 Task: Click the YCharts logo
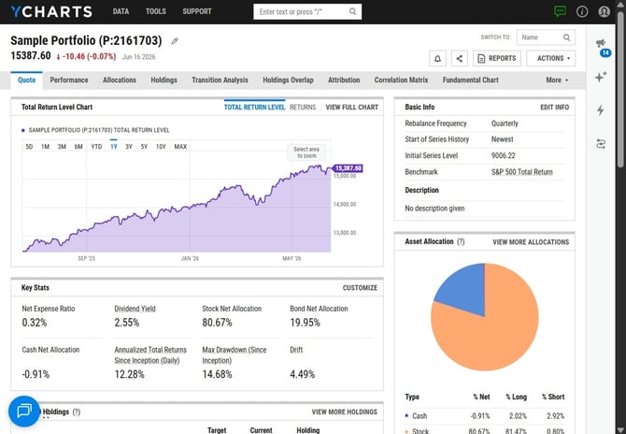pyautogui.click(x=51, y=11)
